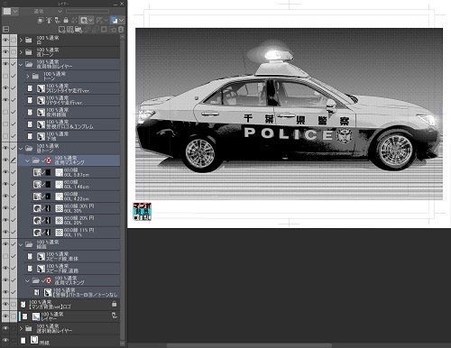The width and height of the screenshot is (451, 348).
Task: Click the create layer mask icon
Action: pyautogui.click(x=104, y=29)
